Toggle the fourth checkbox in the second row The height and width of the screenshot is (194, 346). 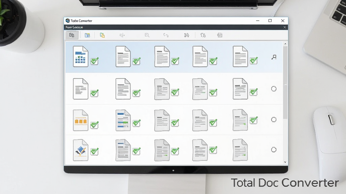click(213, 92)
